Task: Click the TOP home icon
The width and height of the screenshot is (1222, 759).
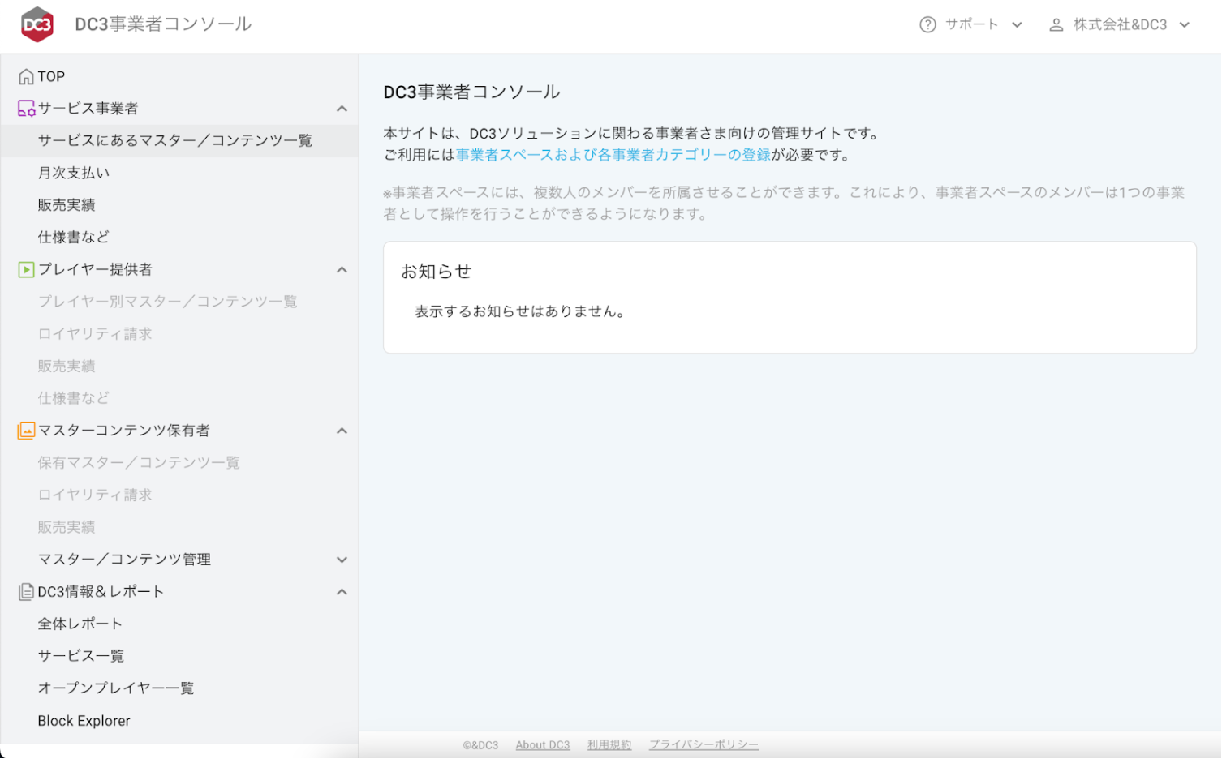Action: click(x=26, y=77)
